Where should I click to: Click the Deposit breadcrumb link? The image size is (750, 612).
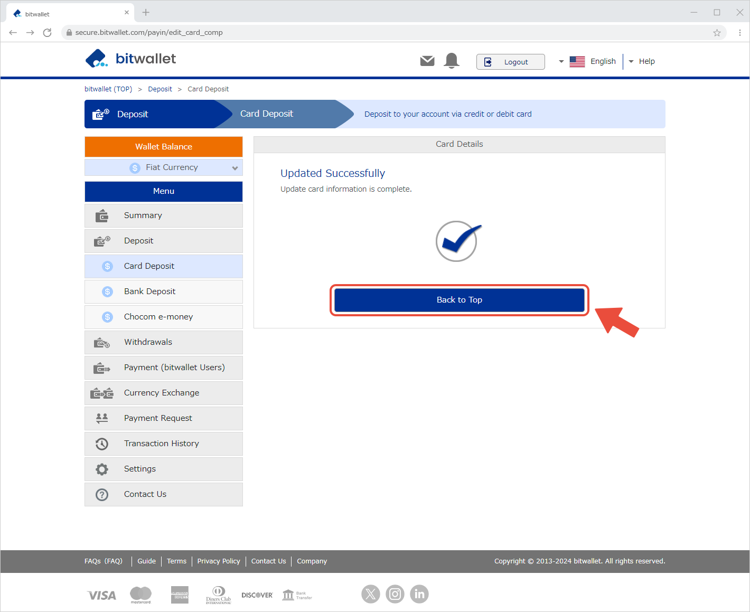pos(160,89)
